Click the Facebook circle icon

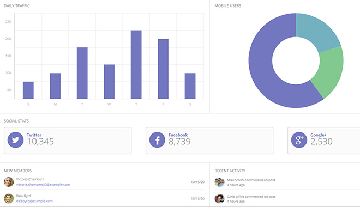point(157,140)
